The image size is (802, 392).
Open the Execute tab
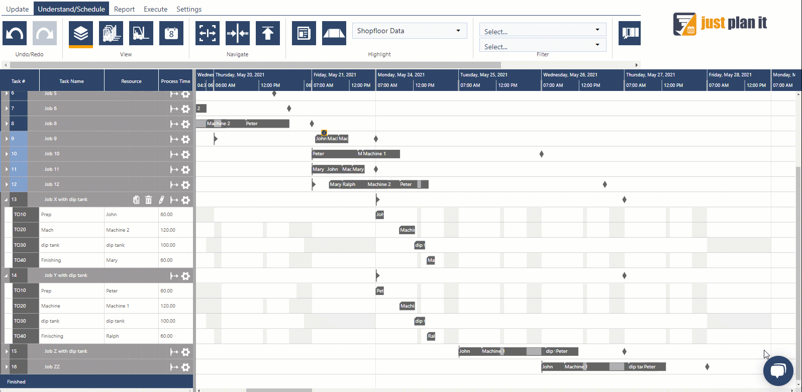(x=156, y=9)
